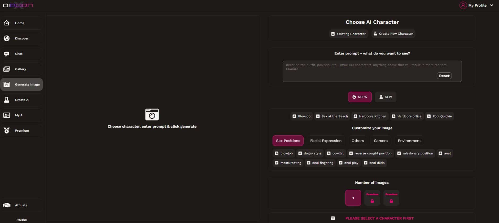Open Gallery via the pictures icon
This screenshot has width=499, height=223.
(x=7, y=69)
